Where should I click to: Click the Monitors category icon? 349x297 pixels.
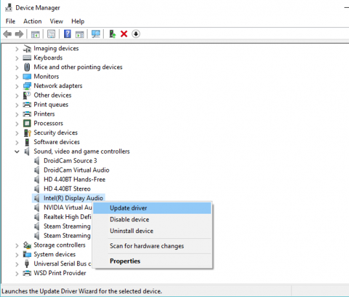coord(27,77)
